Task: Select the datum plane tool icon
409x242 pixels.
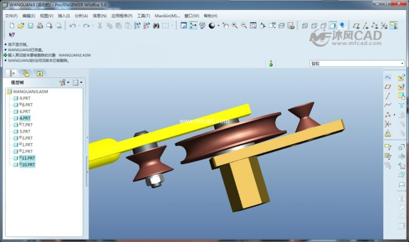Action: coord(388,86)
